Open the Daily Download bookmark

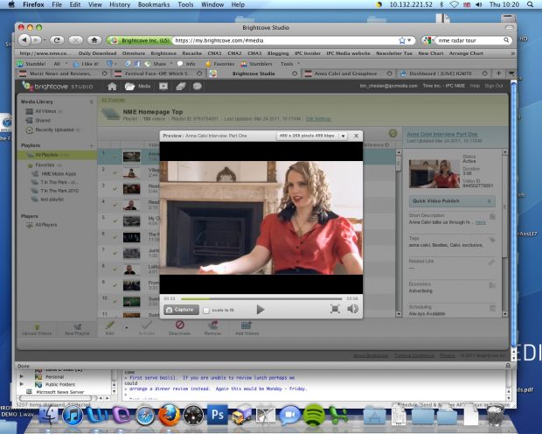click(x=98, y=53)
